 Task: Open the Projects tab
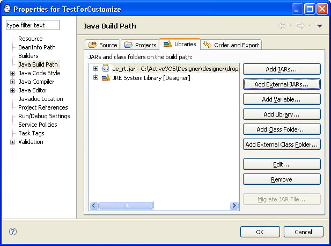(140, 45)
